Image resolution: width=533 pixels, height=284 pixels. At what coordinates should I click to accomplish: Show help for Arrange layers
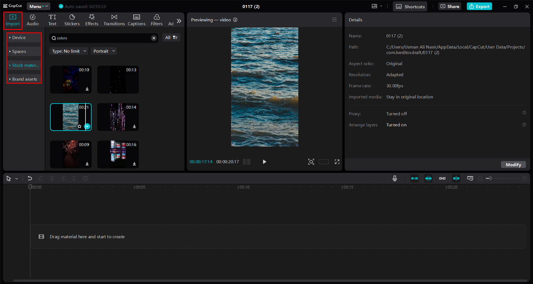pos(524,124)
